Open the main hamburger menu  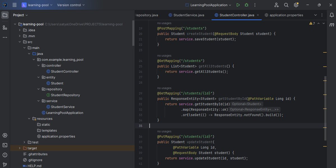click(x=14, y=5)
